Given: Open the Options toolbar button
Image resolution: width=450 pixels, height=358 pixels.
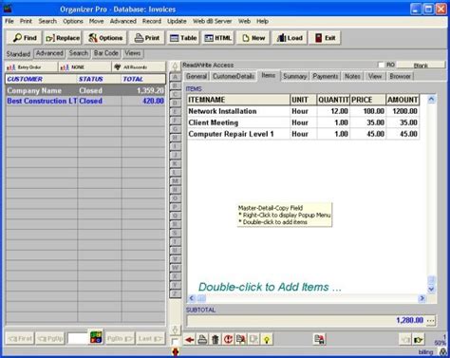Looking at the screenshot, I should click(x=105, y=38).
